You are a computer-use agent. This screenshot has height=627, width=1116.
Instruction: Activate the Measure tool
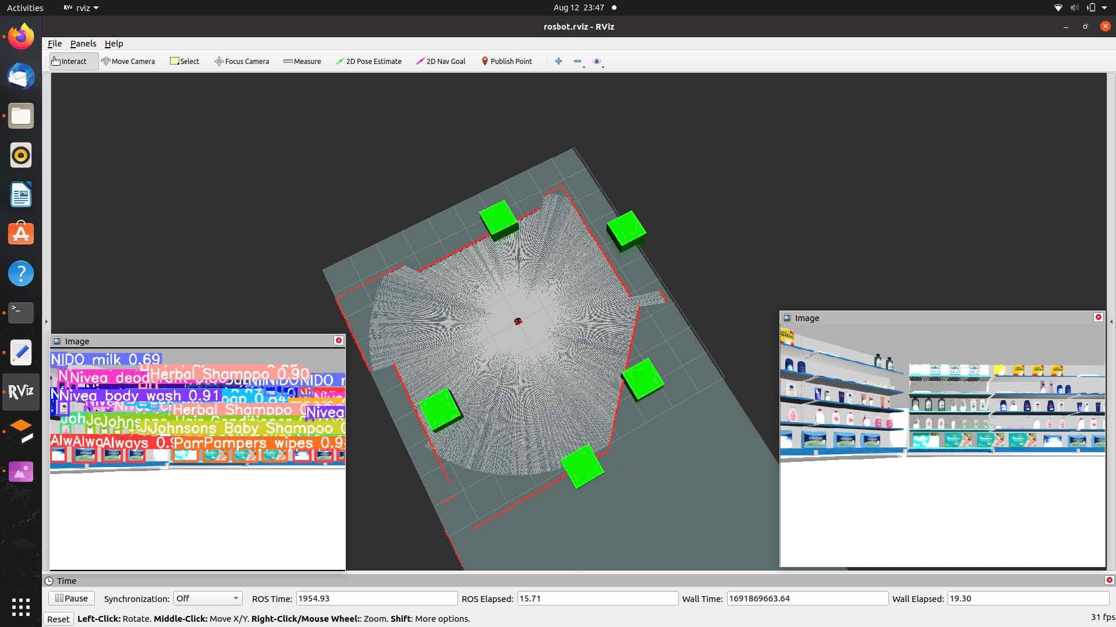(302, 61)
